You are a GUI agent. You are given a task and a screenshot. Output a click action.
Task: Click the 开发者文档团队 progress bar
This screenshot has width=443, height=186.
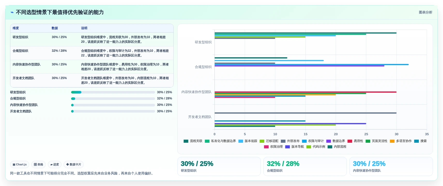click(x=113, y=111)
